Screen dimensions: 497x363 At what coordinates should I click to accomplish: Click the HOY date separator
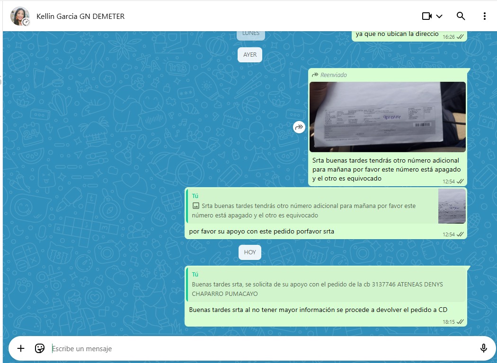click(x=249, y=252)
